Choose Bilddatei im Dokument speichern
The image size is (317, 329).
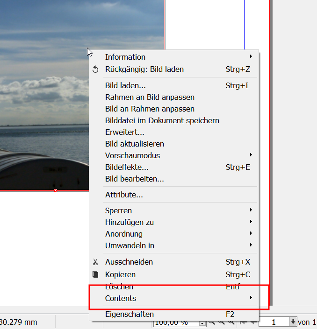click(x=162, y=120)
